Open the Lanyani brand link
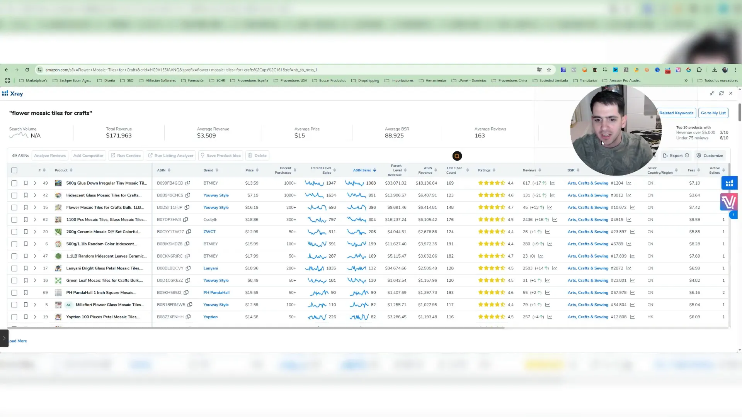 tap(211, 268)
